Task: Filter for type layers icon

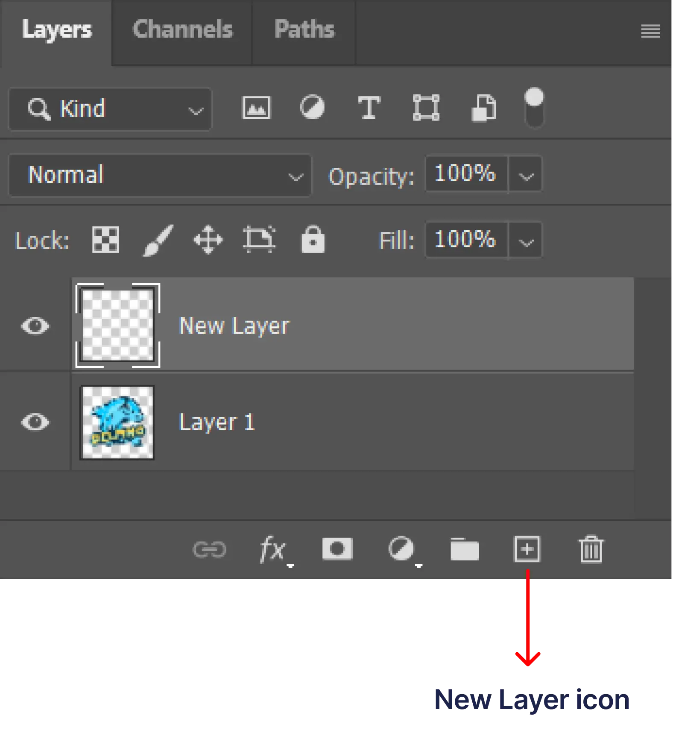Action: [369, 108]
